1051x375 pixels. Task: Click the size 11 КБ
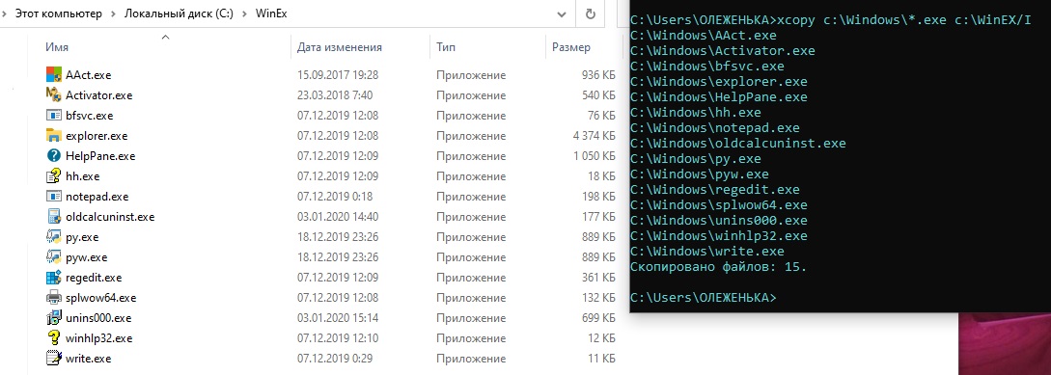point(601,359)
